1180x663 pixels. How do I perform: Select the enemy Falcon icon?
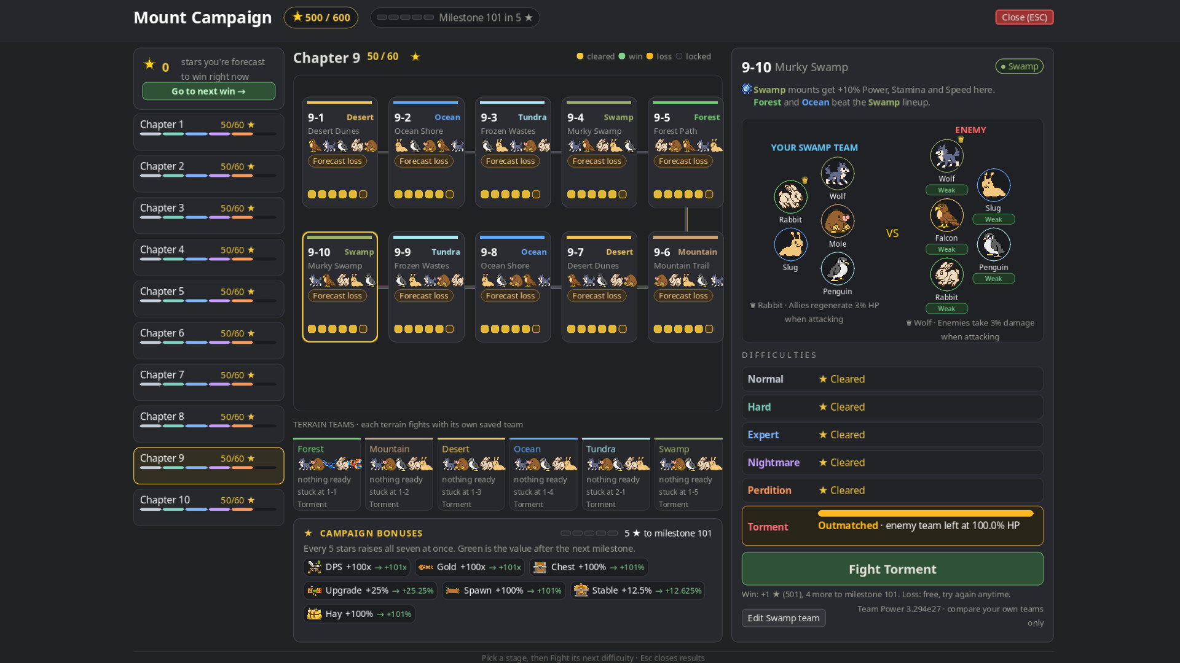tap(946, 215)
